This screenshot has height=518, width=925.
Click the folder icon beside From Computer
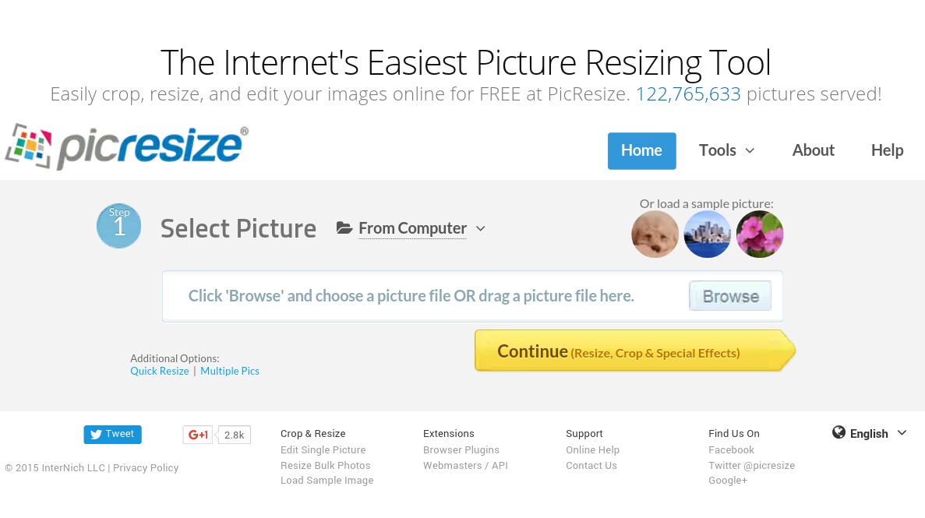[344, 227]
